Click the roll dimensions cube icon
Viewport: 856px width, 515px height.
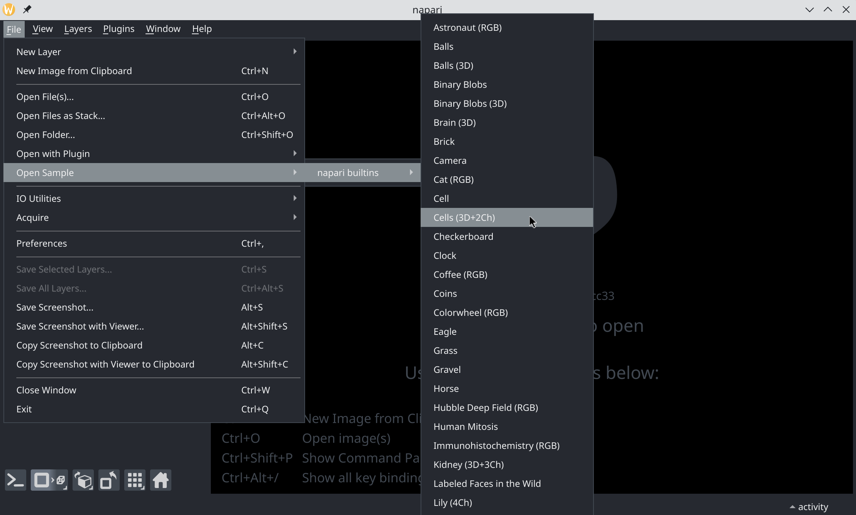point(83,480)
